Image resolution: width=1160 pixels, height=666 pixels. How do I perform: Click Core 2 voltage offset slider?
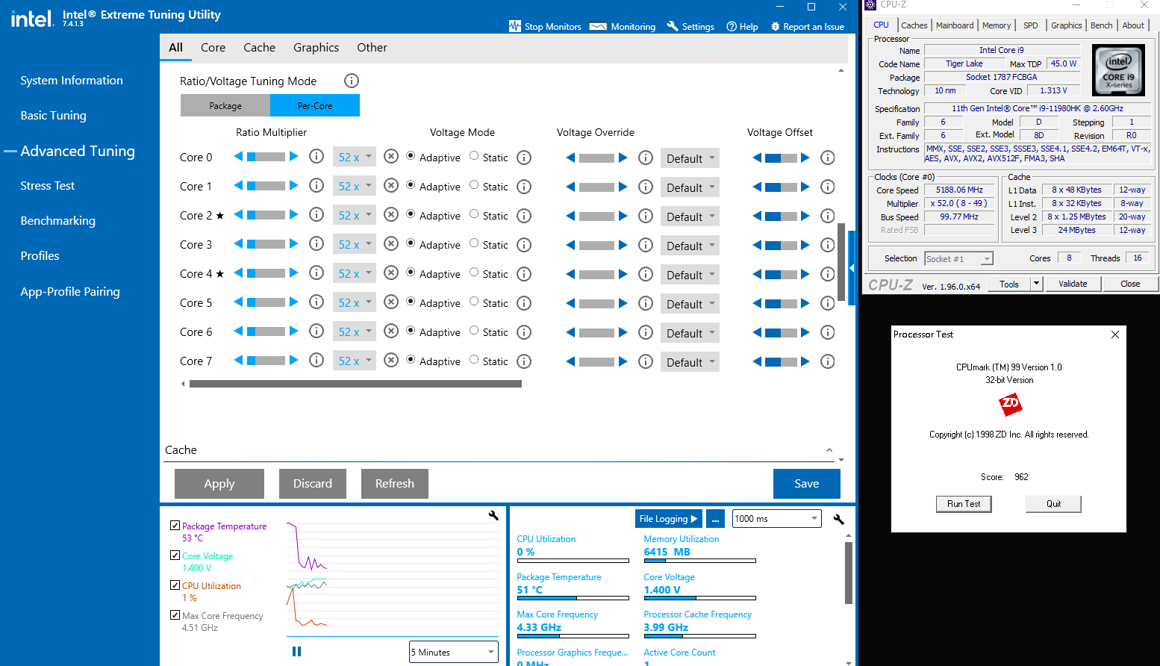point(781,217)
